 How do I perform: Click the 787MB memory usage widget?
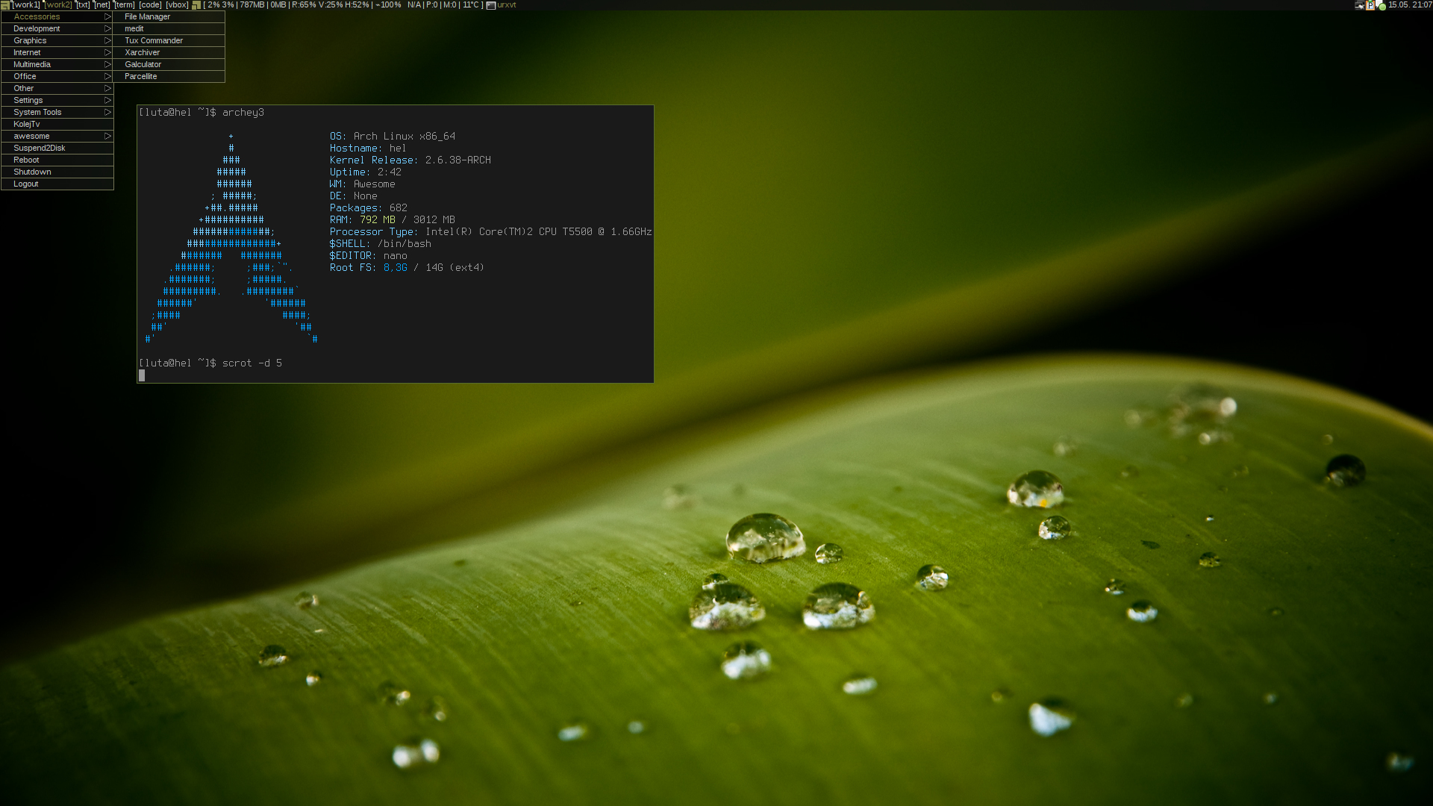click(x=252, y=5)
